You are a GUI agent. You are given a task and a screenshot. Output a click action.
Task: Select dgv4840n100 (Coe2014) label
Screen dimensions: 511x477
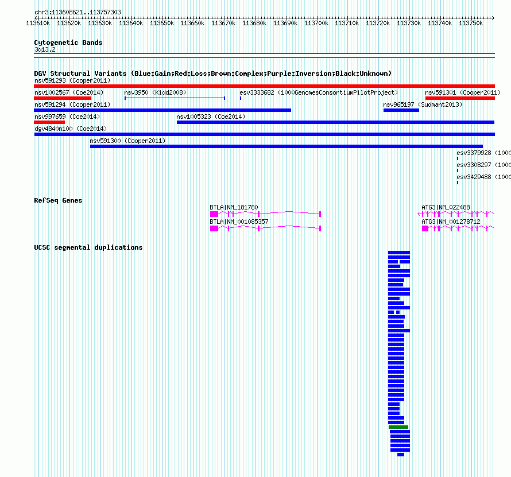click(71, 129)
